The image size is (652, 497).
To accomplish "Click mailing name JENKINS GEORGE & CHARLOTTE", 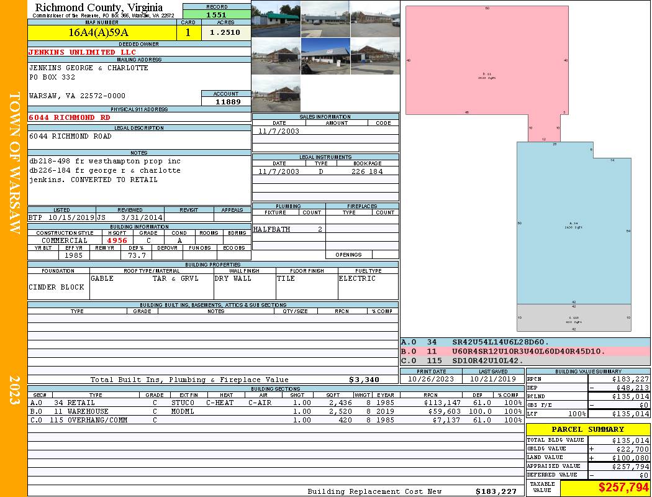I will point(89,68).
